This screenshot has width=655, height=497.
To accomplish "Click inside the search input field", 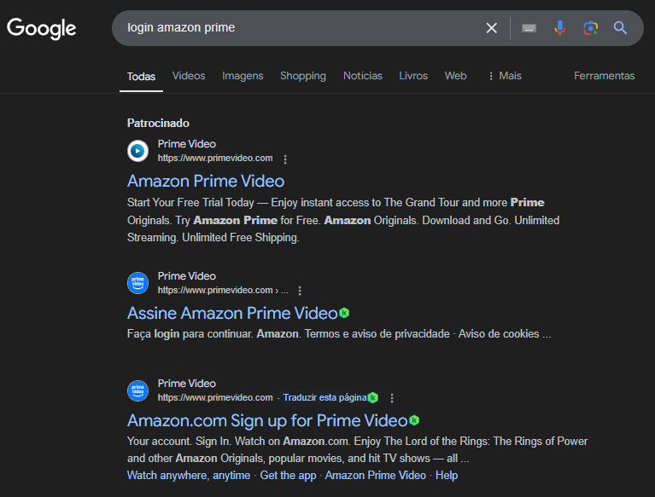I will [x=299, y=28].
